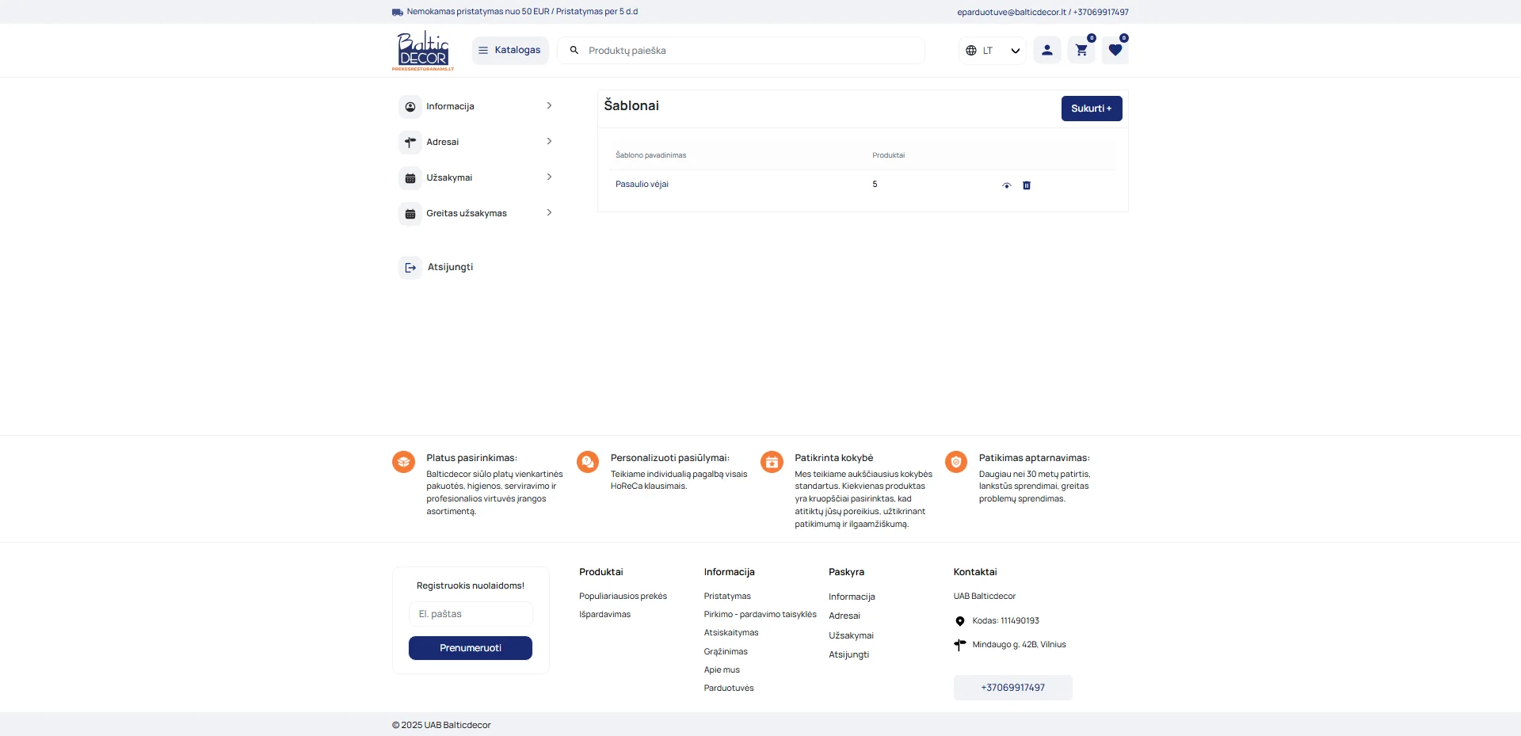Click the Adresai signpost icon

tap(410, 142)
